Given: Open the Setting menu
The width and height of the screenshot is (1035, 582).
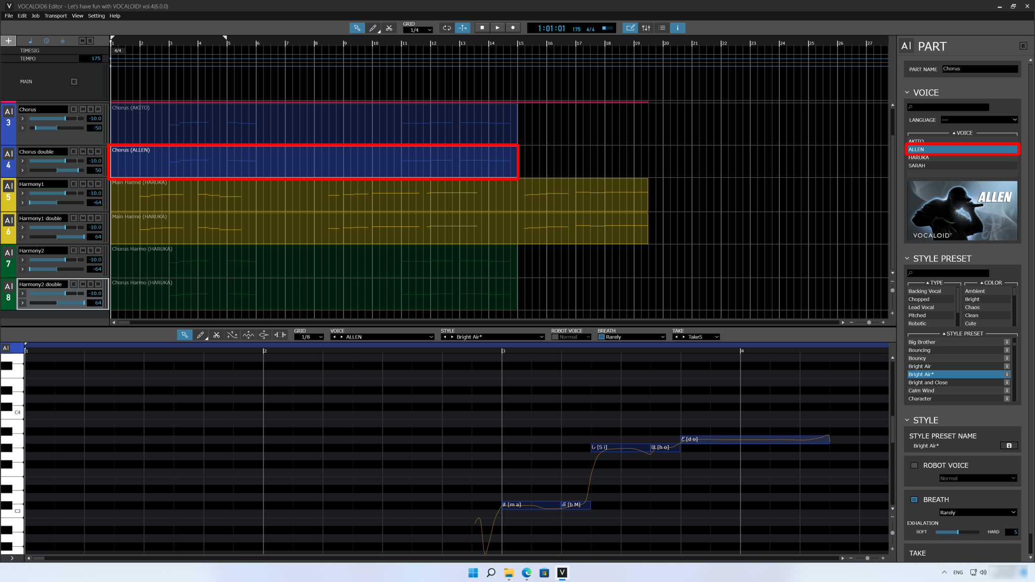Looking at the screenshot, I should (96, 16).
